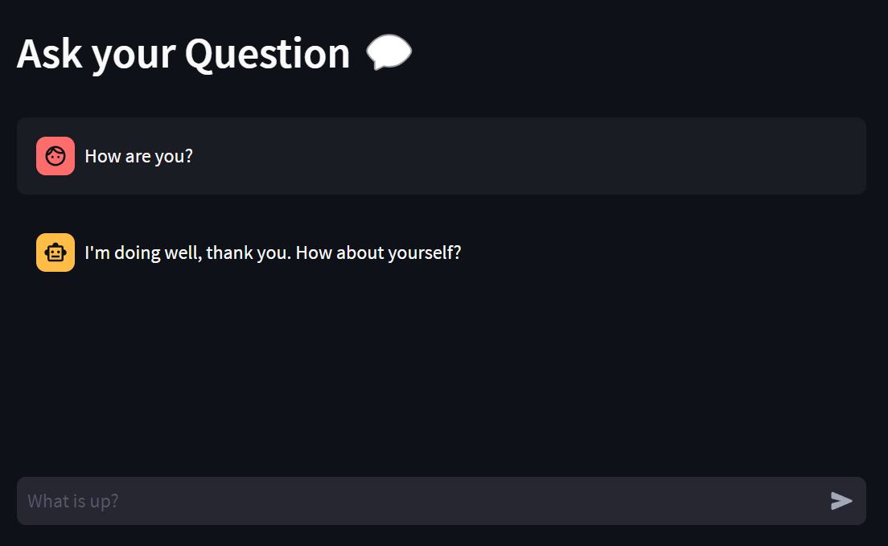Click the red user face avatar

coord(55,156)
